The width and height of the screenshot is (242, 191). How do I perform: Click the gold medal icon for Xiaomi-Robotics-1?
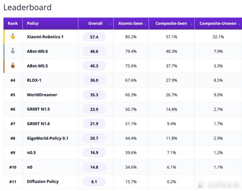tap(13, 36)
